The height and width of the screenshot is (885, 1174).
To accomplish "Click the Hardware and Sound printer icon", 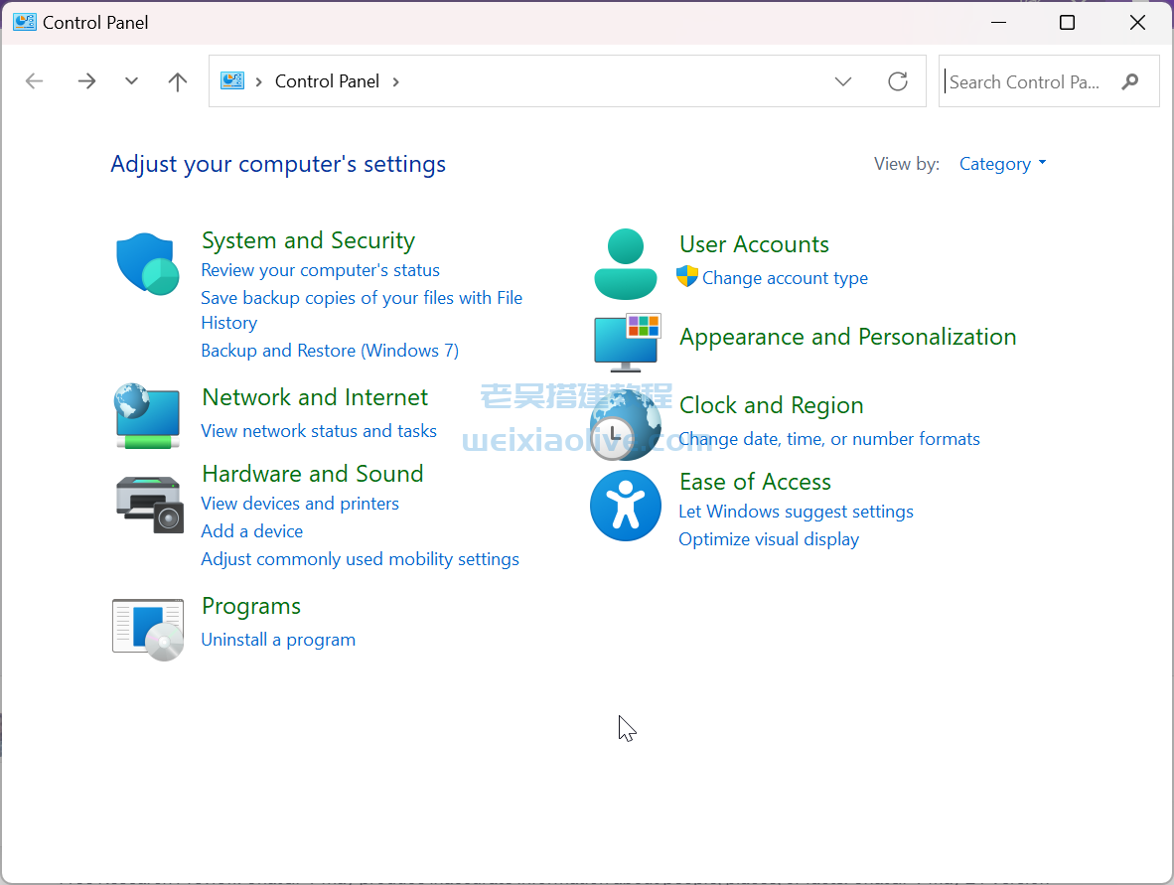I will click(x=147, y=505).
